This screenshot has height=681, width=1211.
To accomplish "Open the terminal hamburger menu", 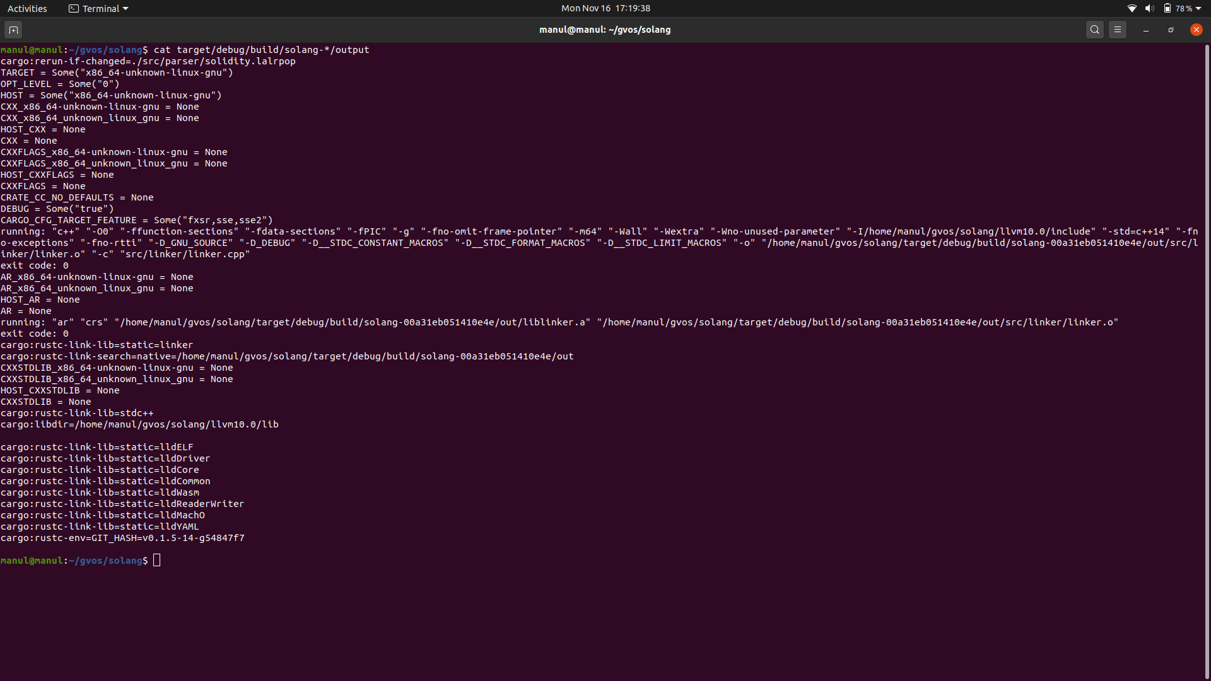I will (1118, 29).
